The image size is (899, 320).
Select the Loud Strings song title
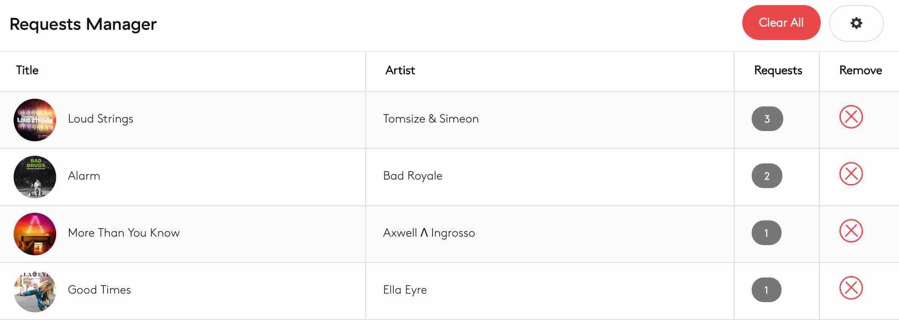(x=100, y=119)
